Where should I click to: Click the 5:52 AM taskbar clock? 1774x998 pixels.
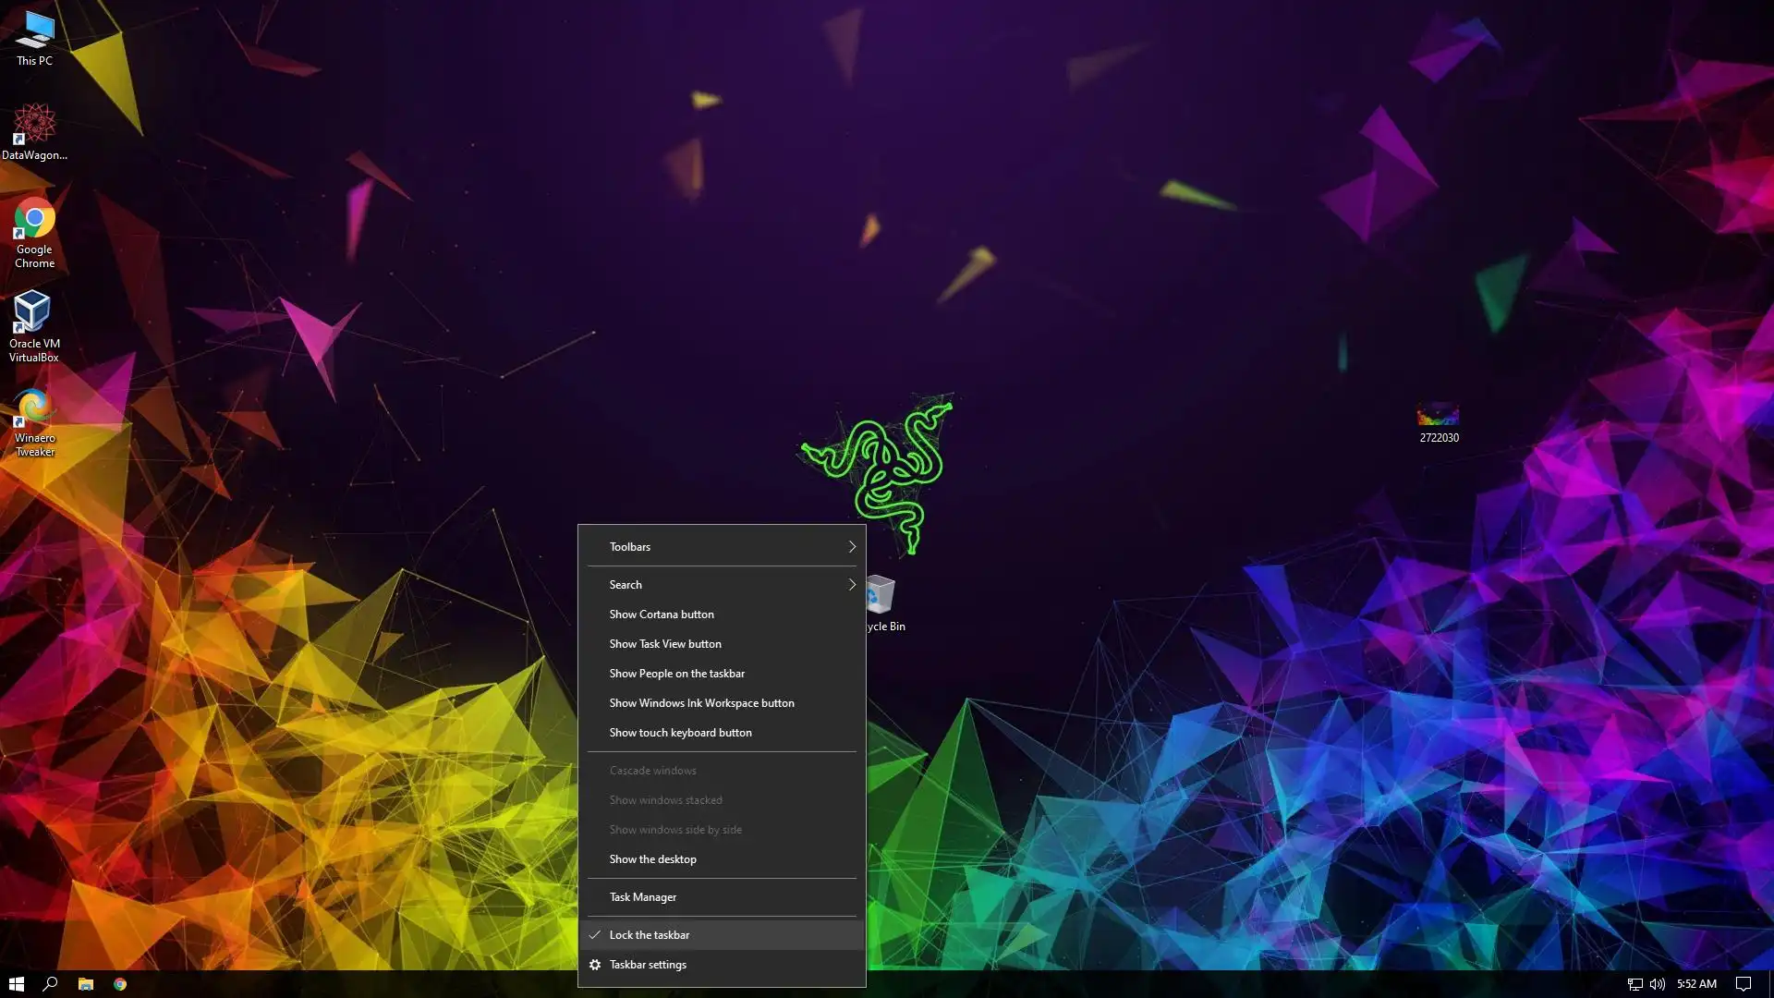click(1696, 983)
